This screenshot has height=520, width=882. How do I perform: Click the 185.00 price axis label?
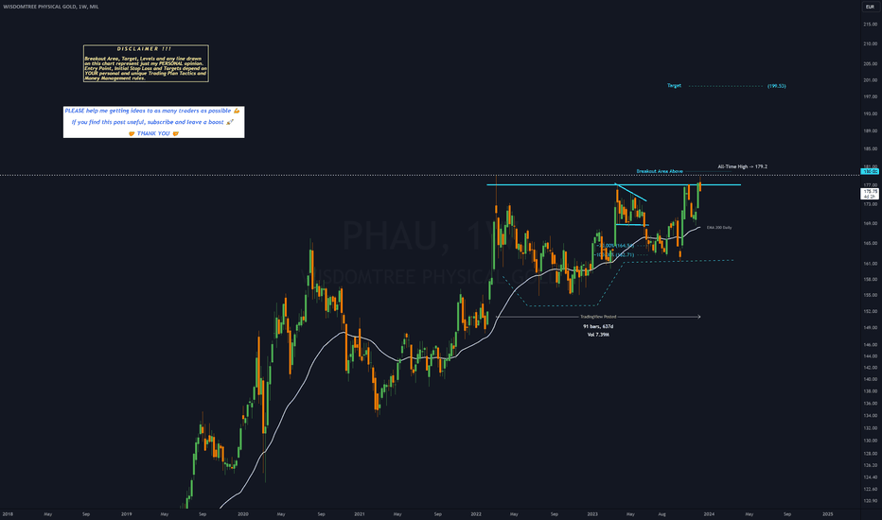click(871, 149)
